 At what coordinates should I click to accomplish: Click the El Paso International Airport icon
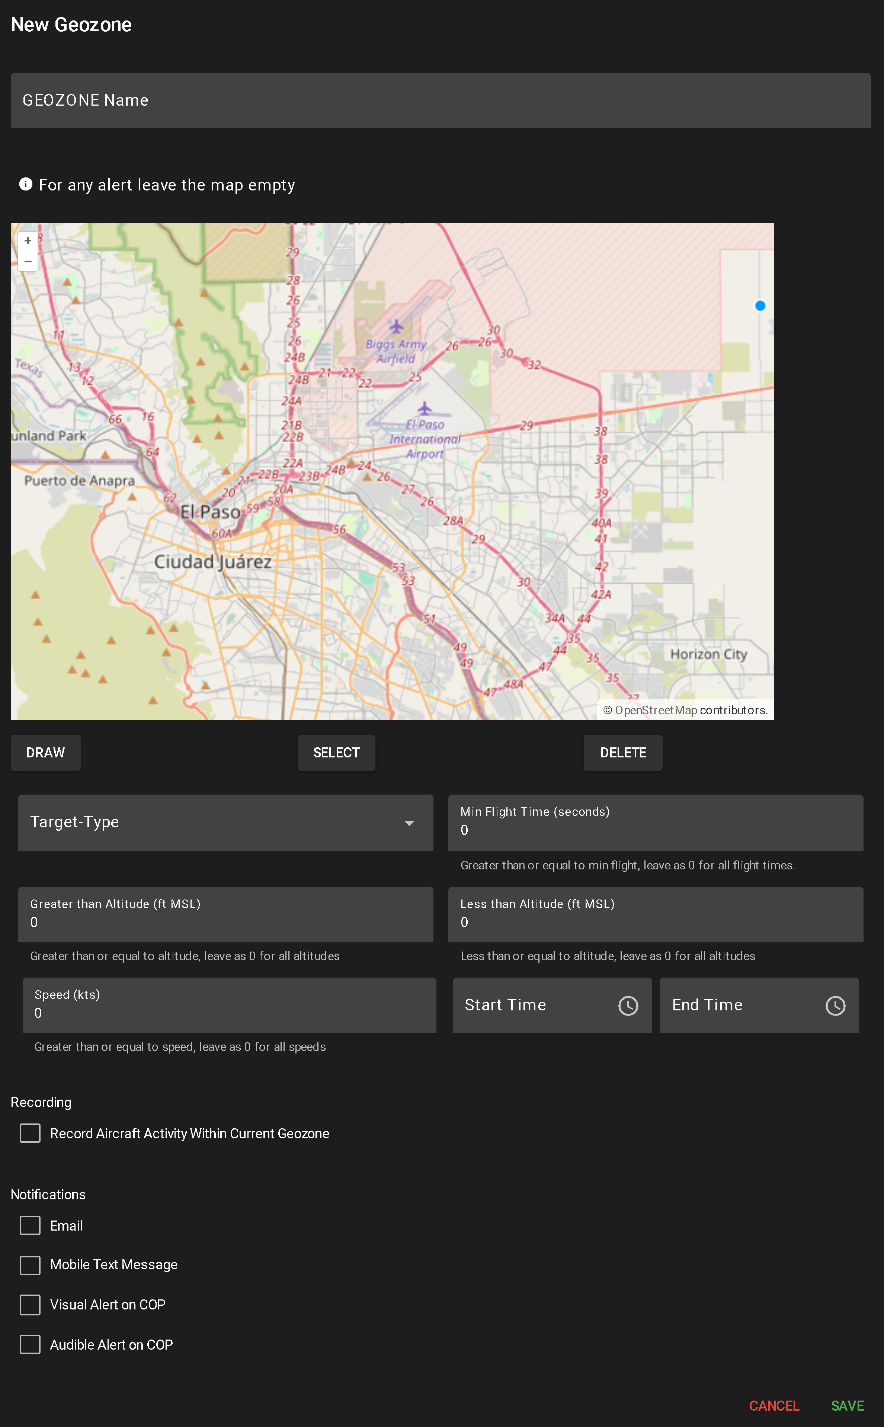coord(425,408)
